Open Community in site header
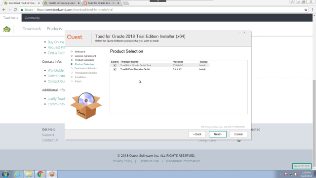 pos(32,18)
